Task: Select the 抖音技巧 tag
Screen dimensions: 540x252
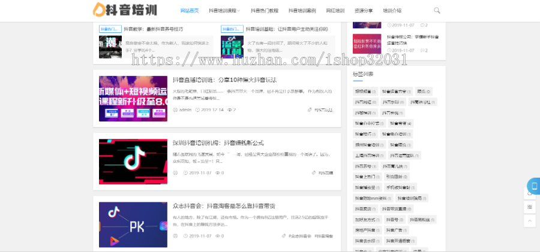Action: [365, 134]
